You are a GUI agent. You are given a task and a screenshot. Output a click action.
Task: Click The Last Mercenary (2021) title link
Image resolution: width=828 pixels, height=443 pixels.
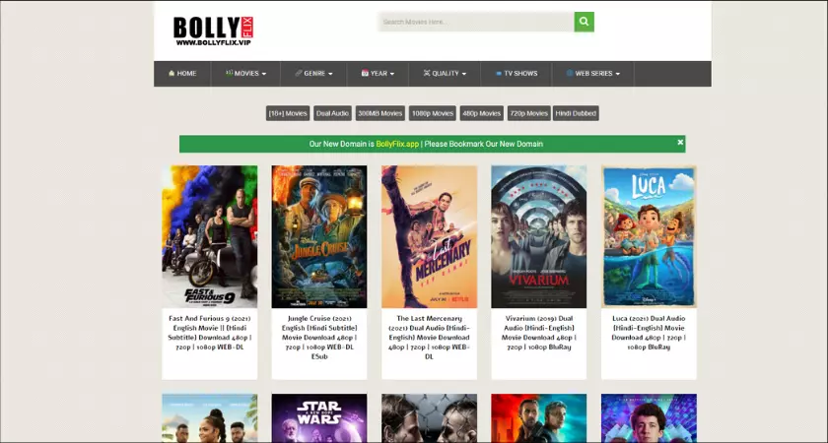pyautogui.click(x=430, y=338)
